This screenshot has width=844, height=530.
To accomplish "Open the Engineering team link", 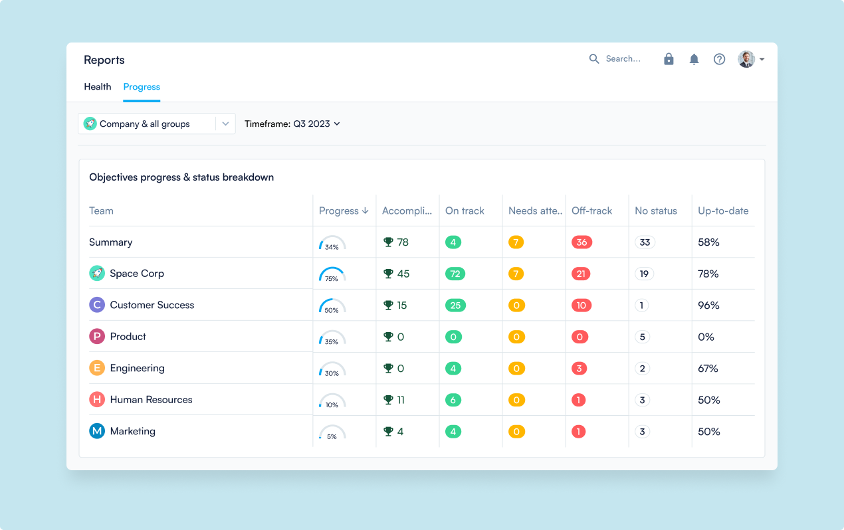I will pyautogui.click(x=138, y=368).
